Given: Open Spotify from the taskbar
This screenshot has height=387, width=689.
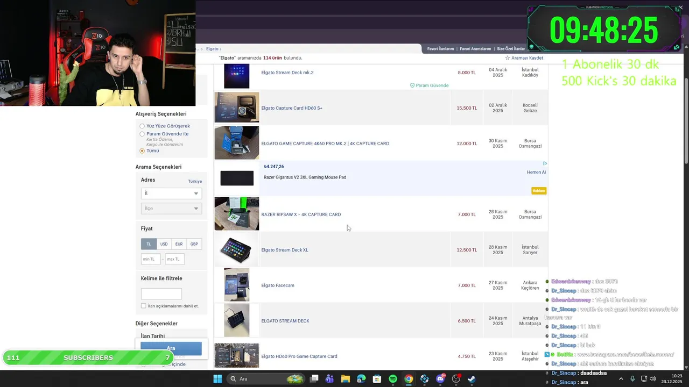Looking at the screenshot, I should (393, 379).
